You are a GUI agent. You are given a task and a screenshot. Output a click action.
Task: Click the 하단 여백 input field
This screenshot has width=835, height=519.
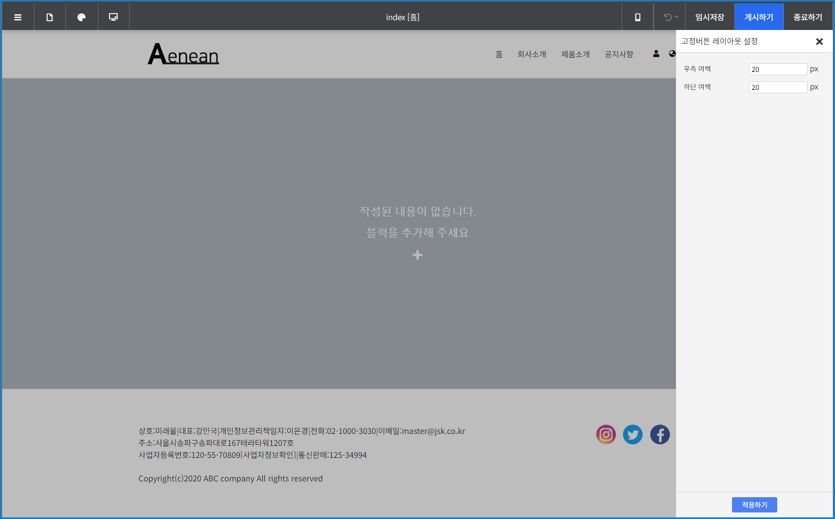click(x=778, y=87)
